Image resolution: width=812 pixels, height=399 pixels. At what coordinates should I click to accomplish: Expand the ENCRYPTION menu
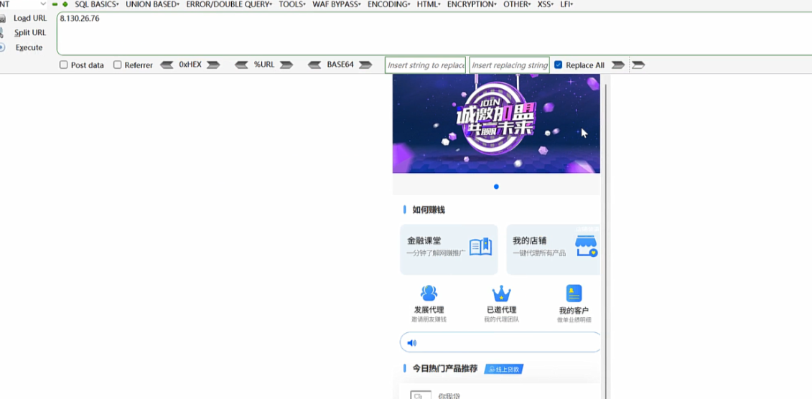click(472, 4)
